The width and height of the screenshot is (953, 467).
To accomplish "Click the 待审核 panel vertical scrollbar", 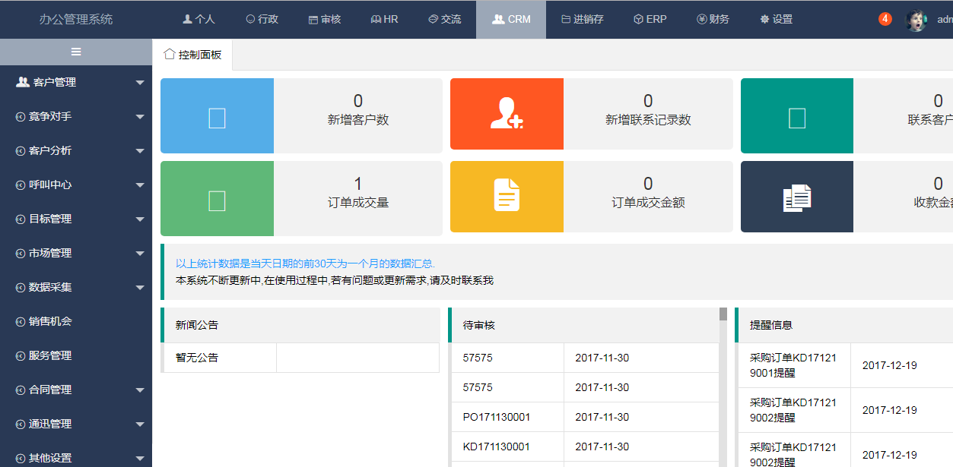I will click(723, 380).
